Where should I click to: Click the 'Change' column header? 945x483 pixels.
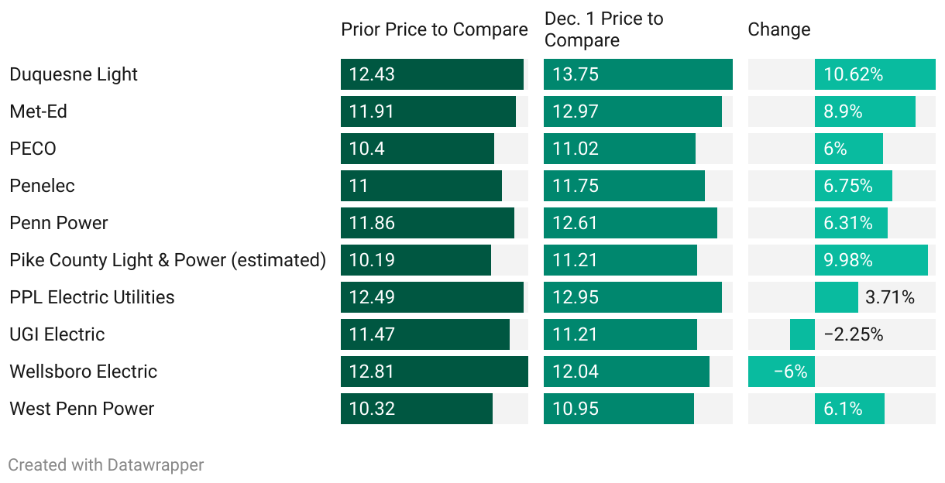pyautogui.click(x=778, y=29)
